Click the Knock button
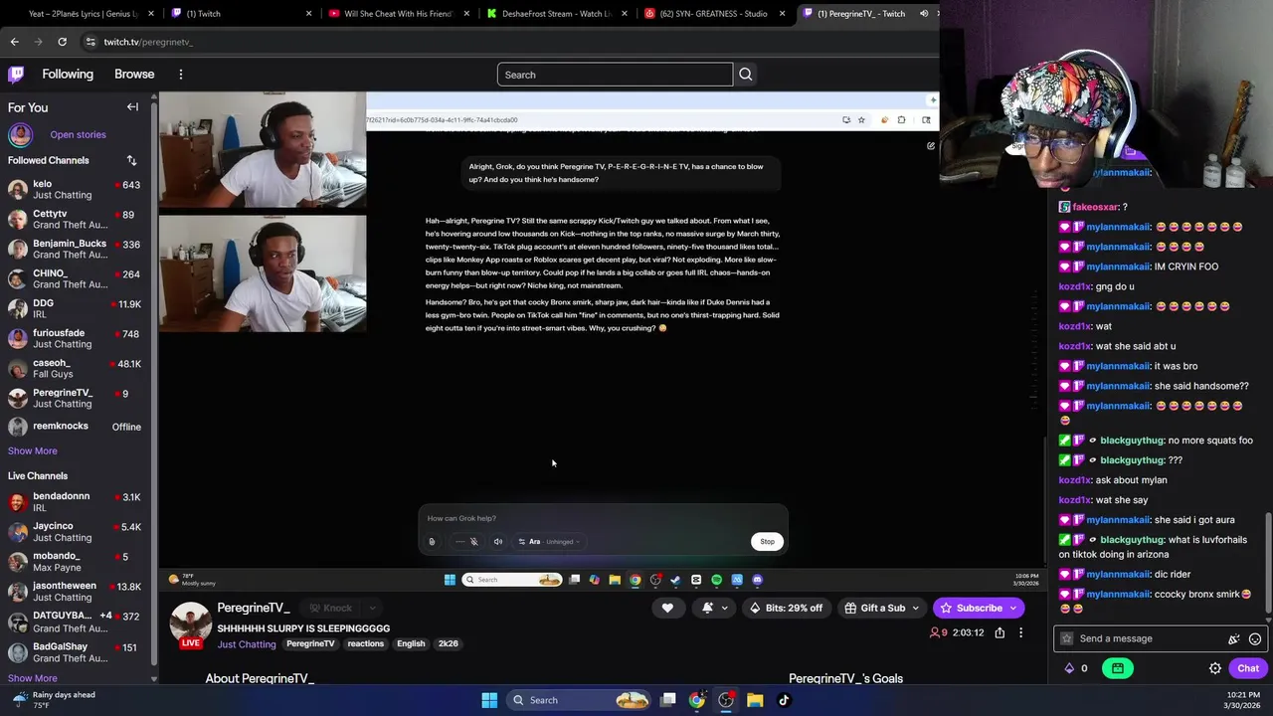The height and width of the screenshot is (716, 1273). point(331,608)
